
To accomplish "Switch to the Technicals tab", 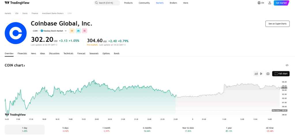I will [68, 53].
